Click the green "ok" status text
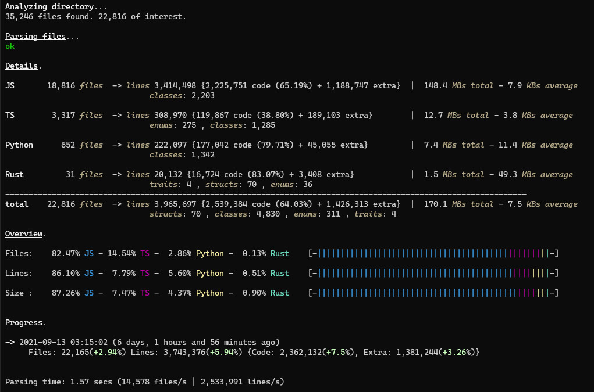The width and height of the screenshot is (594, 392). tap(10, 46)
